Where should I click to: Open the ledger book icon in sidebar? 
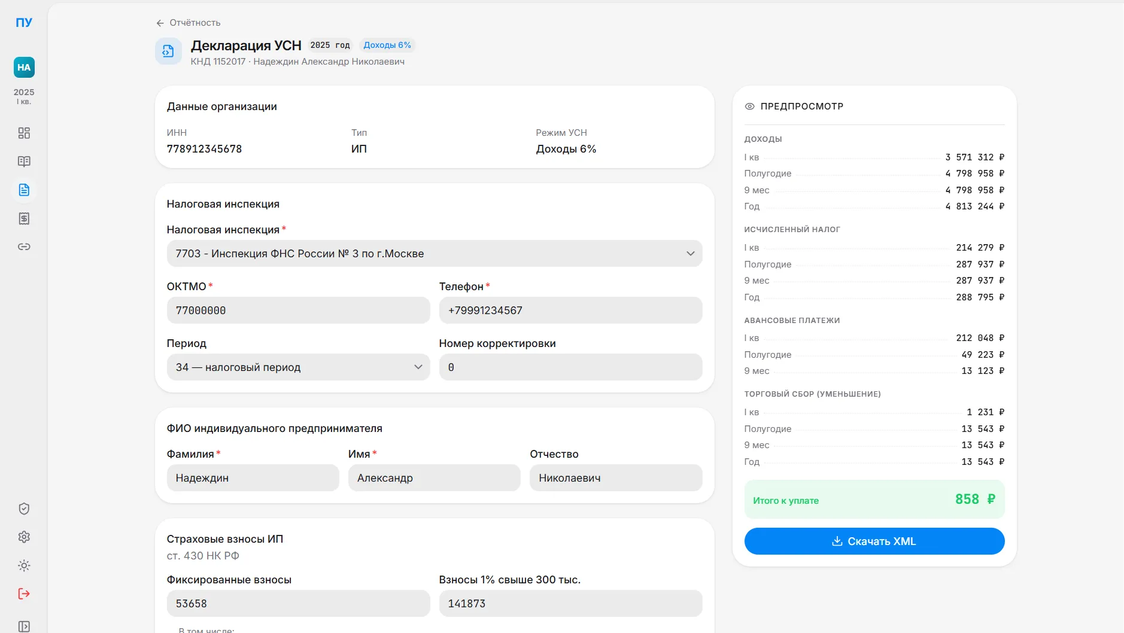pos(24,162)
